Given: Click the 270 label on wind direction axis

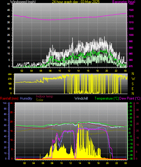Looking at the screenshot, I should tap(10, 79).
